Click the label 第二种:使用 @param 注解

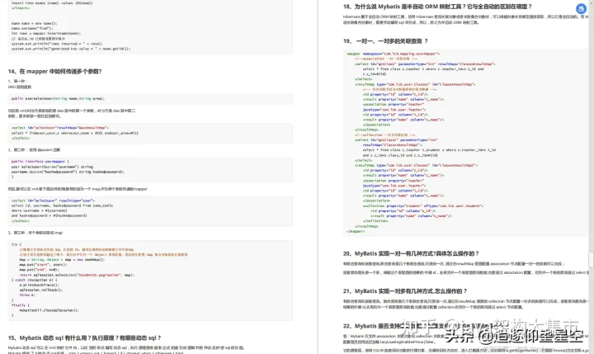click(34, 150)
